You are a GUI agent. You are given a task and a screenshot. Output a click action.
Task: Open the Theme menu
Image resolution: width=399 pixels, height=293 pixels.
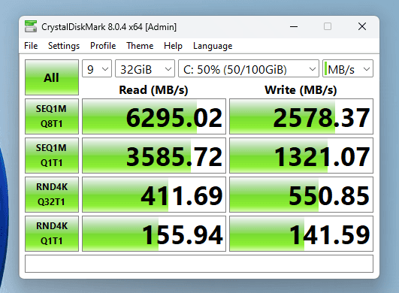click(140, 46)
